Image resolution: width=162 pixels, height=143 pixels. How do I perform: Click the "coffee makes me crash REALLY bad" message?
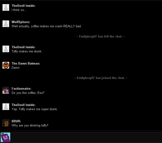[46, 26]
